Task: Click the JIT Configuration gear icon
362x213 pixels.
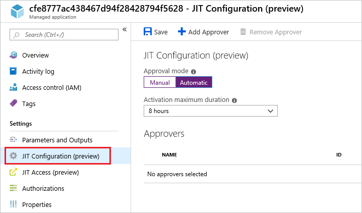Action: pos(14,156)
